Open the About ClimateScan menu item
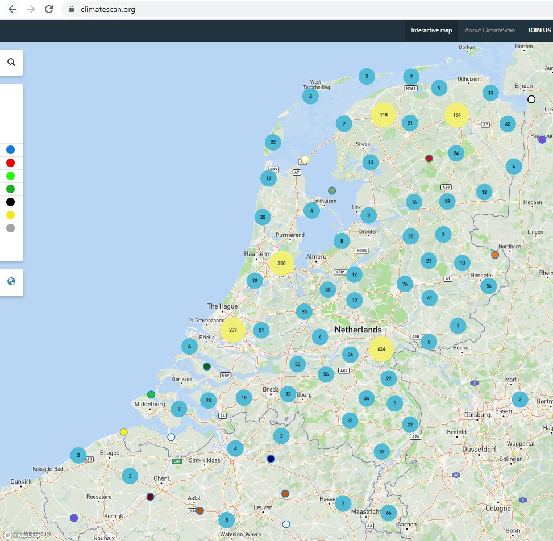The image size is (553, 541). [489, 30]
